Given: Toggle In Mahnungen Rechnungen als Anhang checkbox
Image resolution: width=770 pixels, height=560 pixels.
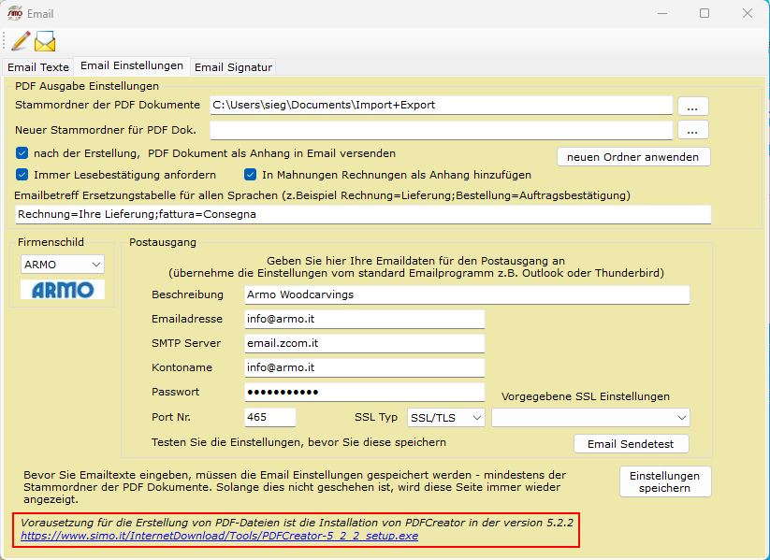Looking at the screenshot, I should [251, 175].
